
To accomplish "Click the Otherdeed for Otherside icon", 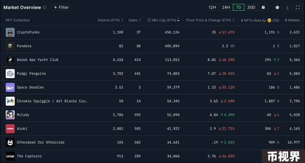I will (10, 142).
